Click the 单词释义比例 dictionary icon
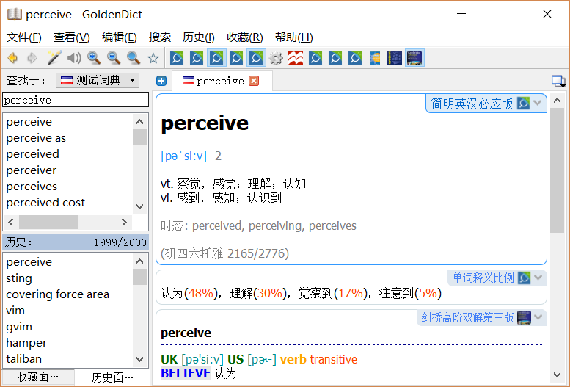Image resolution: width=570 pixels, height=387 pixels. click(x=524, y=278)
